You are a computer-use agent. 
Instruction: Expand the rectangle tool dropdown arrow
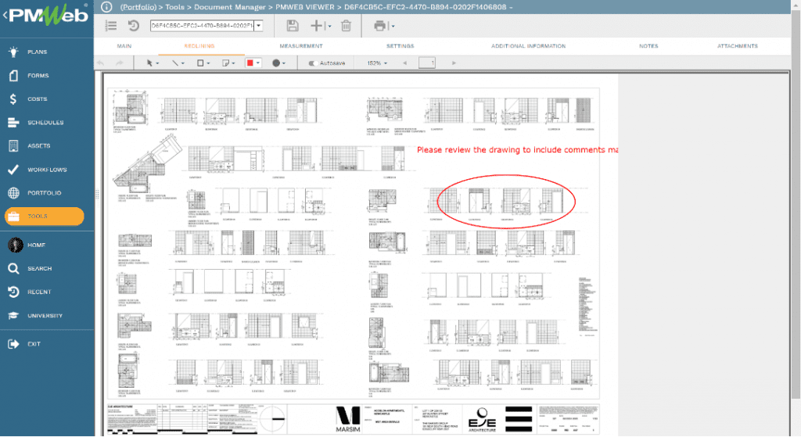[208, 63]
